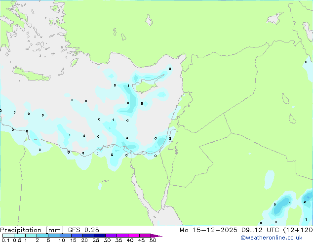This screenshot has width=313, height=242.
Task: Select the legend swatch between 0.5 and 1
Action: click(x=20, y=236)
